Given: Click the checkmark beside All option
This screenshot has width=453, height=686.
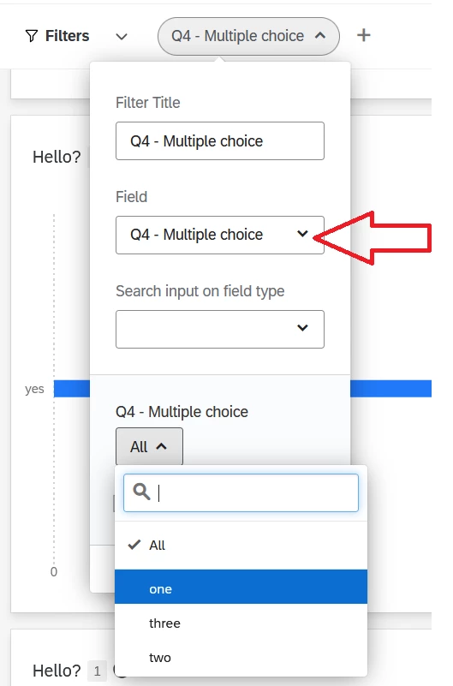Looking at the screenshot, I should tap(134, 545).
